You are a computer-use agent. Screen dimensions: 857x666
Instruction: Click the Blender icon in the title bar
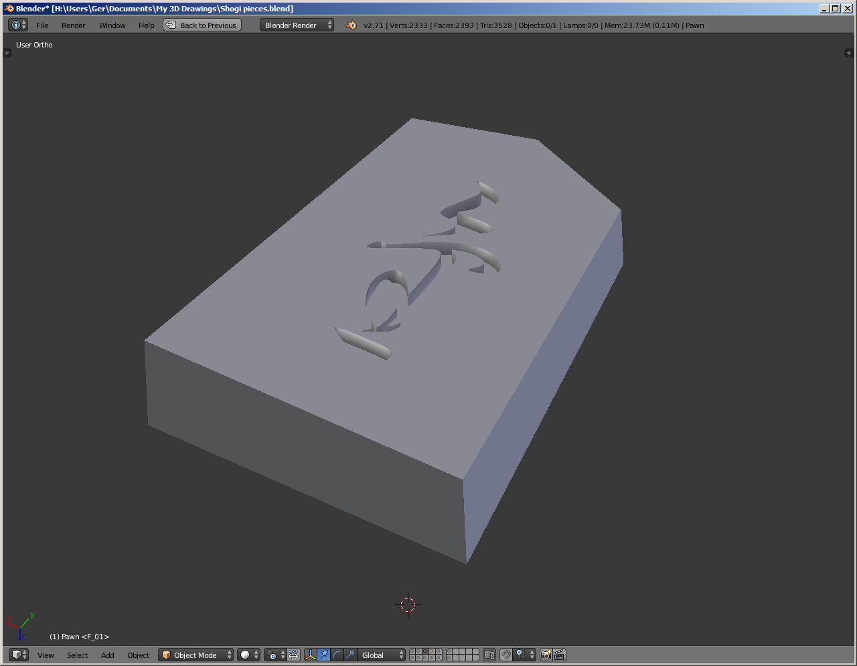point(9,8)
